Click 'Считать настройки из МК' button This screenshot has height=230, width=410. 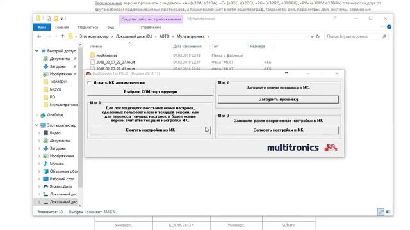(151, 130)
